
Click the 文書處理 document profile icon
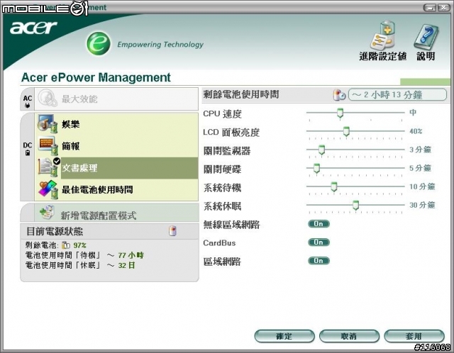tap(49, 167)
